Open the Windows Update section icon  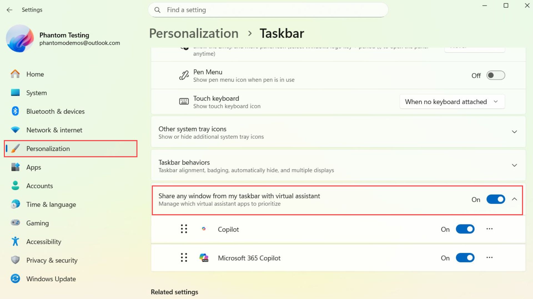click(15, 279)
